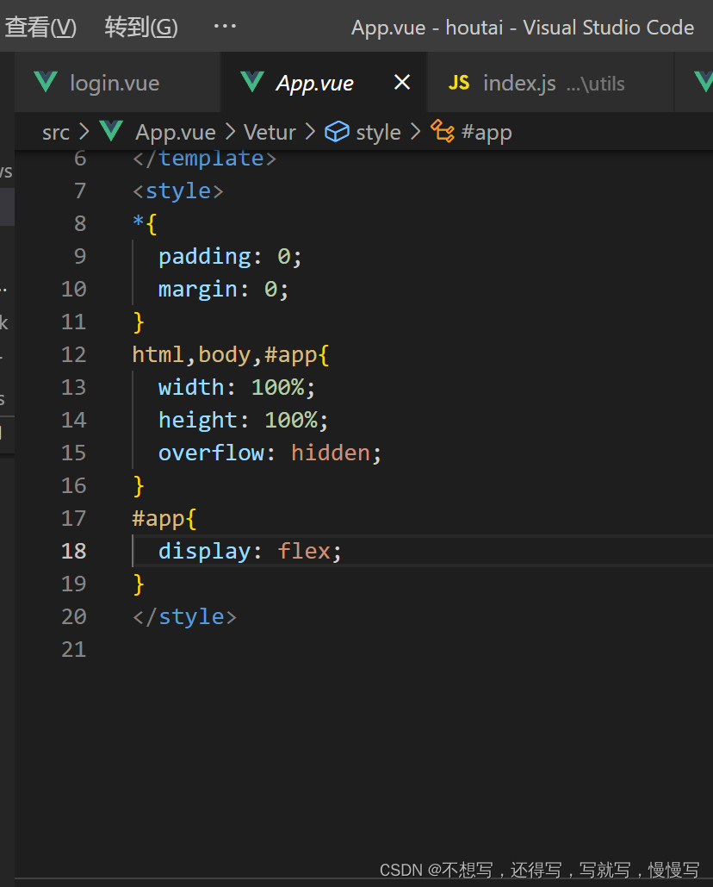Open the 转到(G) menu
The height and width of the screenshot is (887, 713).
pos(141,28)
